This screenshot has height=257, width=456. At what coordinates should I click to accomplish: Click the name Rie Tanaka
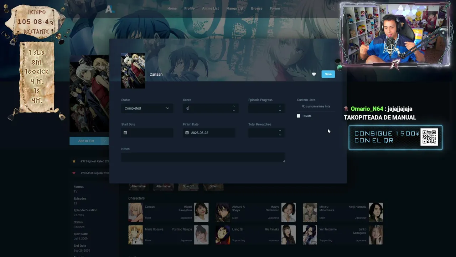coord(271,229)
